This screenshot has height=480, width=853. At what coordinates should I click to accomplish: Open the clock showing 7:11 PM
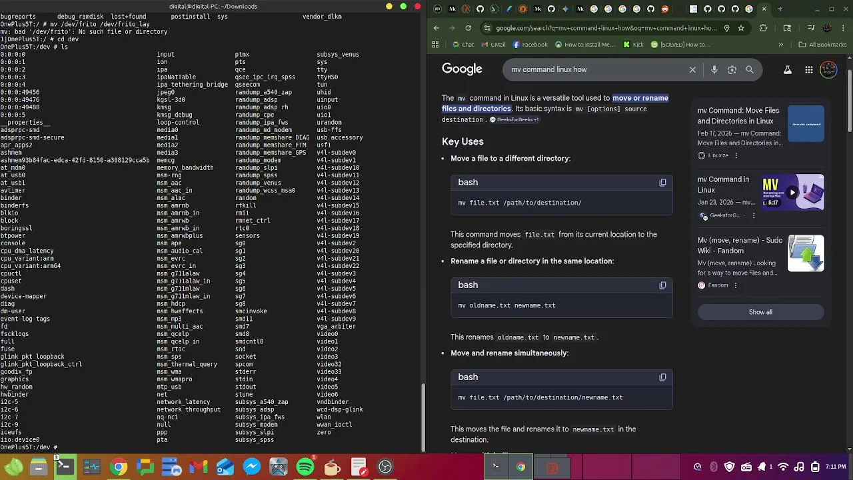[836, 467]
